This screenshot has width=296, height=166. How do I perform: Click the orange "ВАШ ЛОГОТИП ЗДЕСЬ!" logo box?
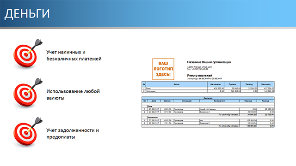163,69
